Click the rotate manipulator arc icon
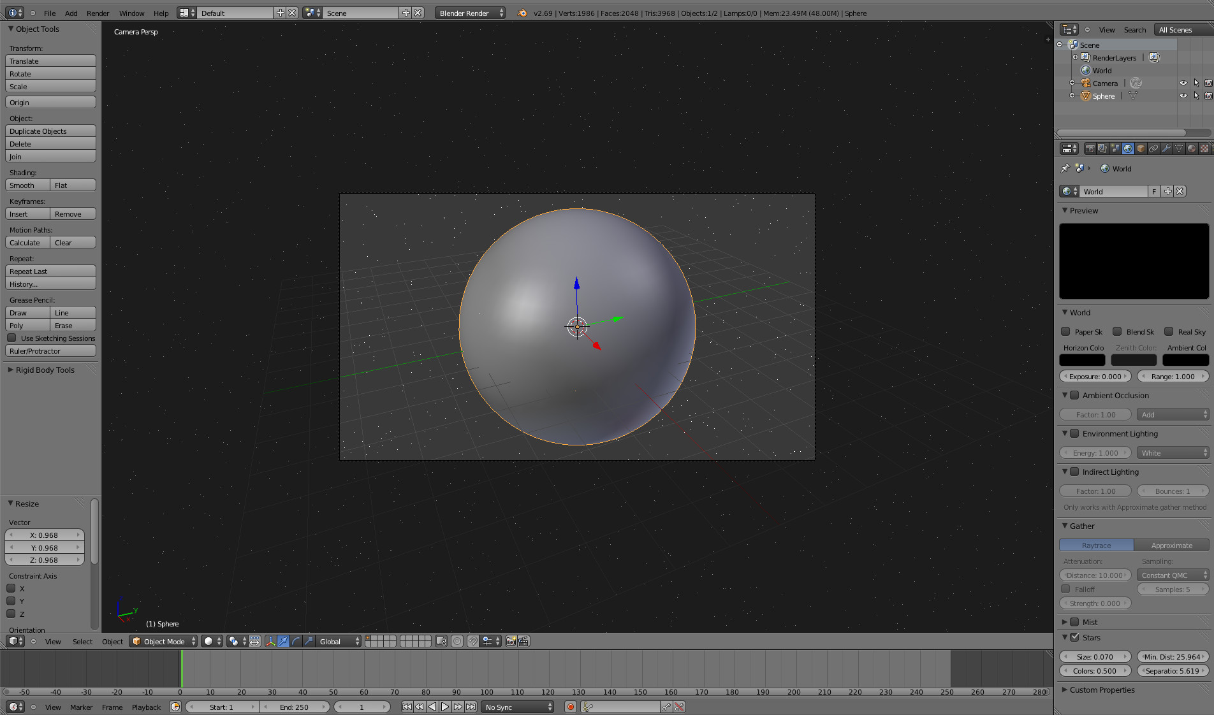 [296, 641]
